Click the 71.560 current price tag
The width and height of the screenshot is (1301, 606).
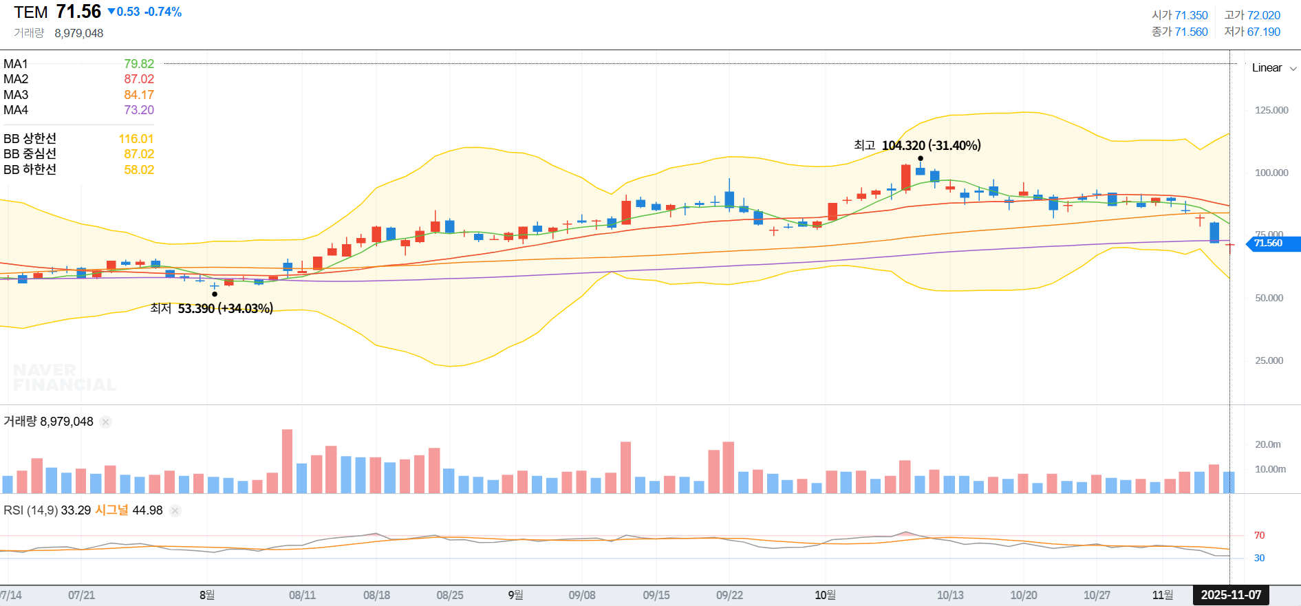1272,244
